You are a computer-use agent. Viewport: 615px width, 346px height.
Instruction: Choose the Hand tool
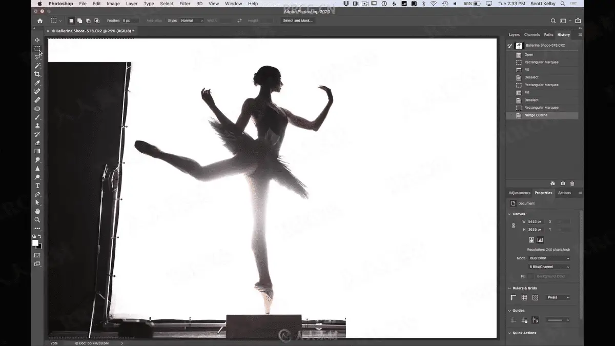click(x=37, y=211)
